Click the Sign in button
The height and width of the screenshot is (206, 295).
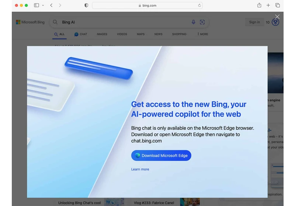[x=254, y=22]
